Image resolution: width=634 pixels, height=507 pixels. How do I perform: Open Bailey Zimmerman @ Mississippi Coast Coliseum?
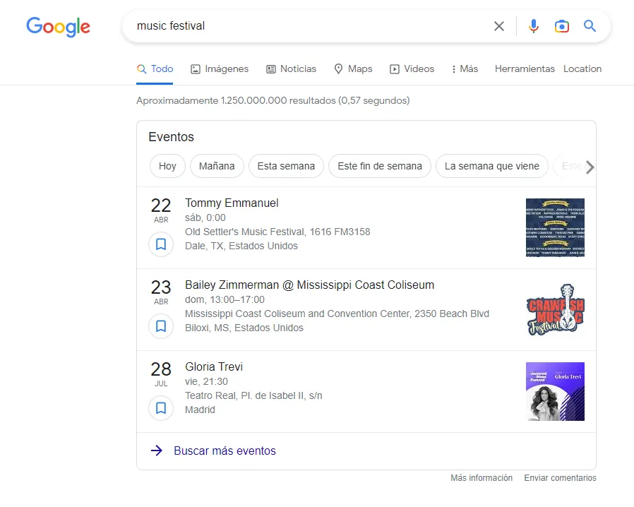point(310,285)
